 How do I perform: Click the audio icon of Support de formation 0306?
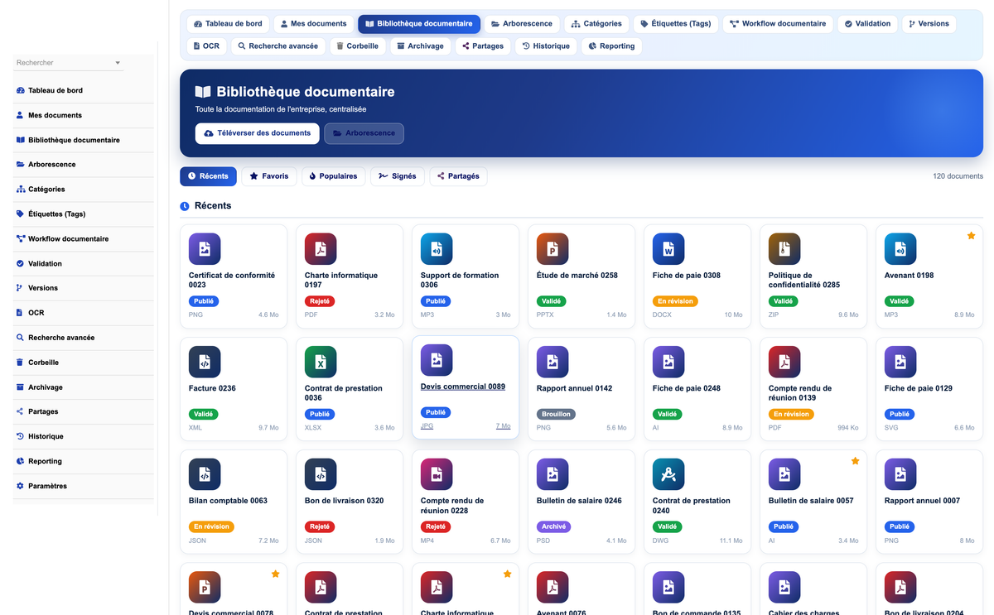[437, 249]
